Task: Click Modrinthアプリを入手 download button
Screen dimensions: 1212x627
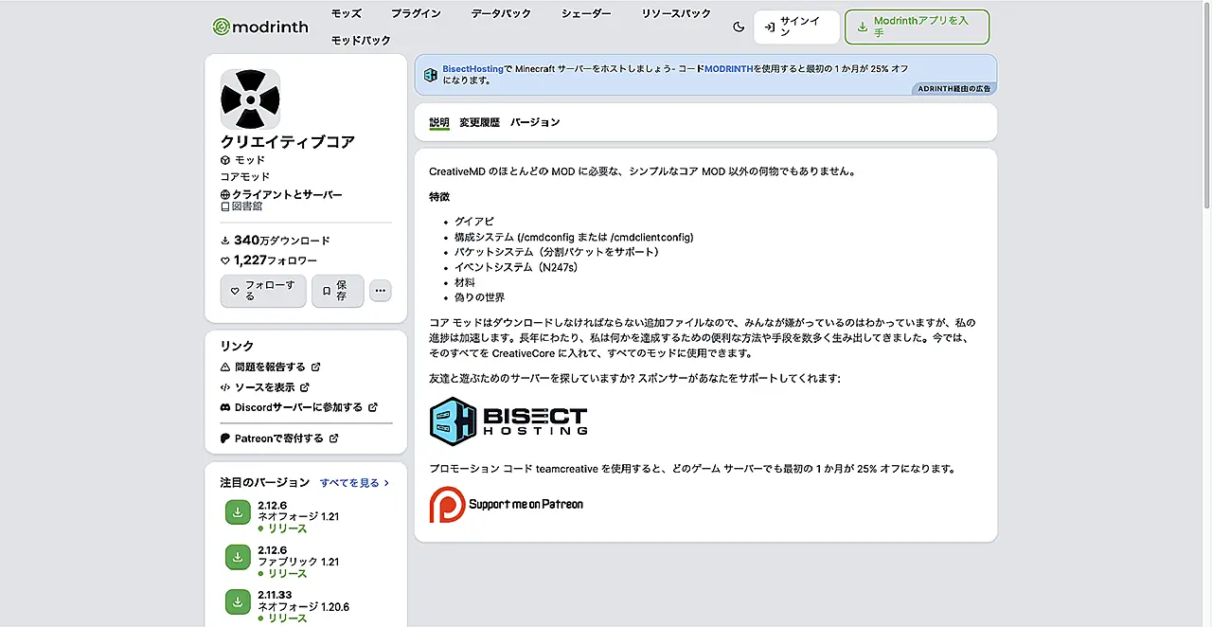Action: [x=917, y=27]
